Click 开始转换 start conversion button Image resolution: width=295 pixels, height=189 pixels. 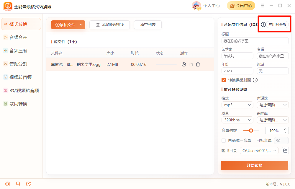255,165
